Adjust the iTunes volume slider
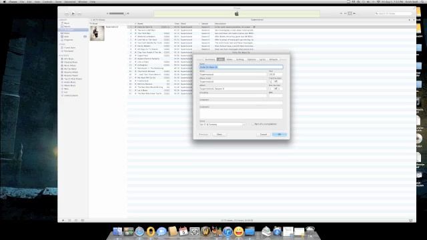 [117, 13]
